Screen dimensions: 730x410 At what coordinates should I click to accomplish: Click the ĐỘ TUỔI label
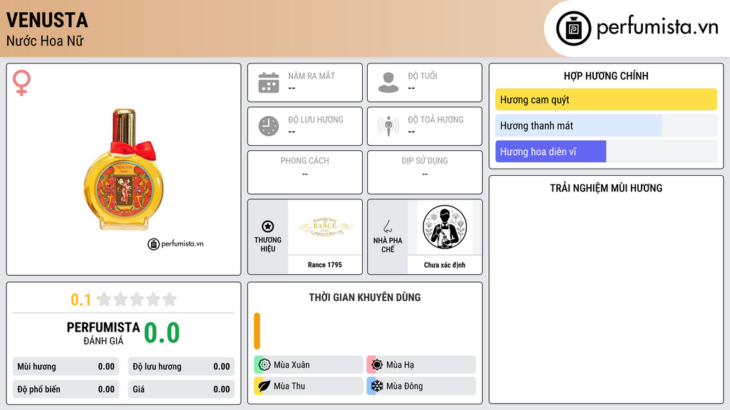[x=422, y=75]
